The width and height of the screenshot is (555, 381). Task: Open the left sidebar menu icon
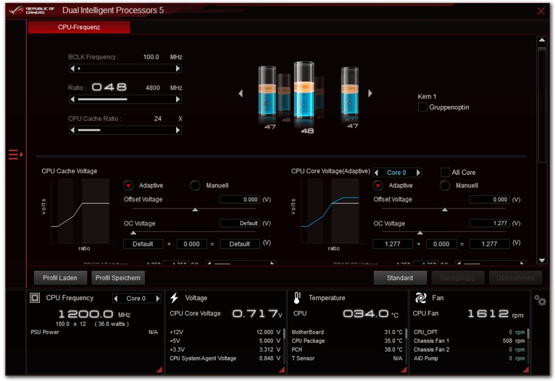point(16,155)
